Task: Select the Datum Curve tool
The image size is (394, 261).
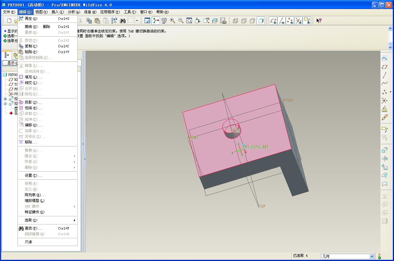Action: pos(385,84)
